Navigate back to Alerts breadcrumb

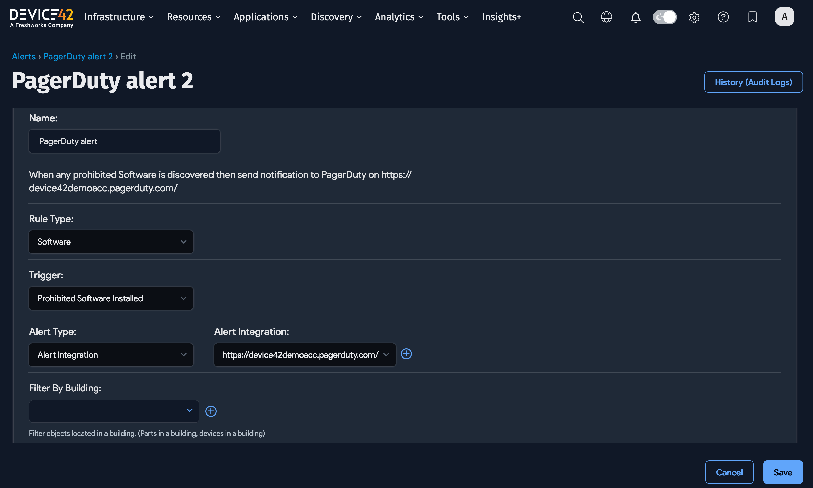[x=24, y=56]
